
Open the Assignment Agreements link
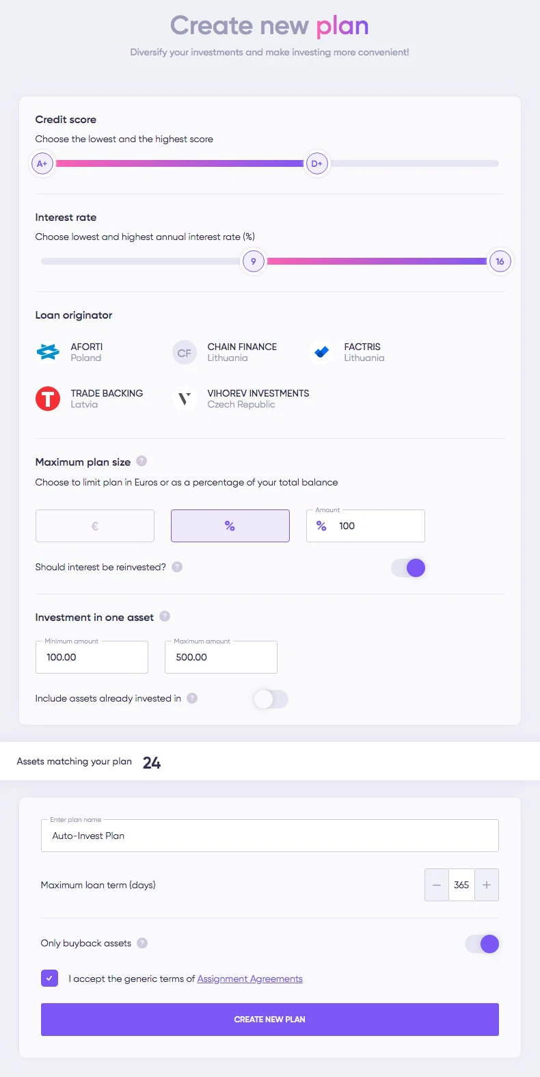tap(250, 979)
